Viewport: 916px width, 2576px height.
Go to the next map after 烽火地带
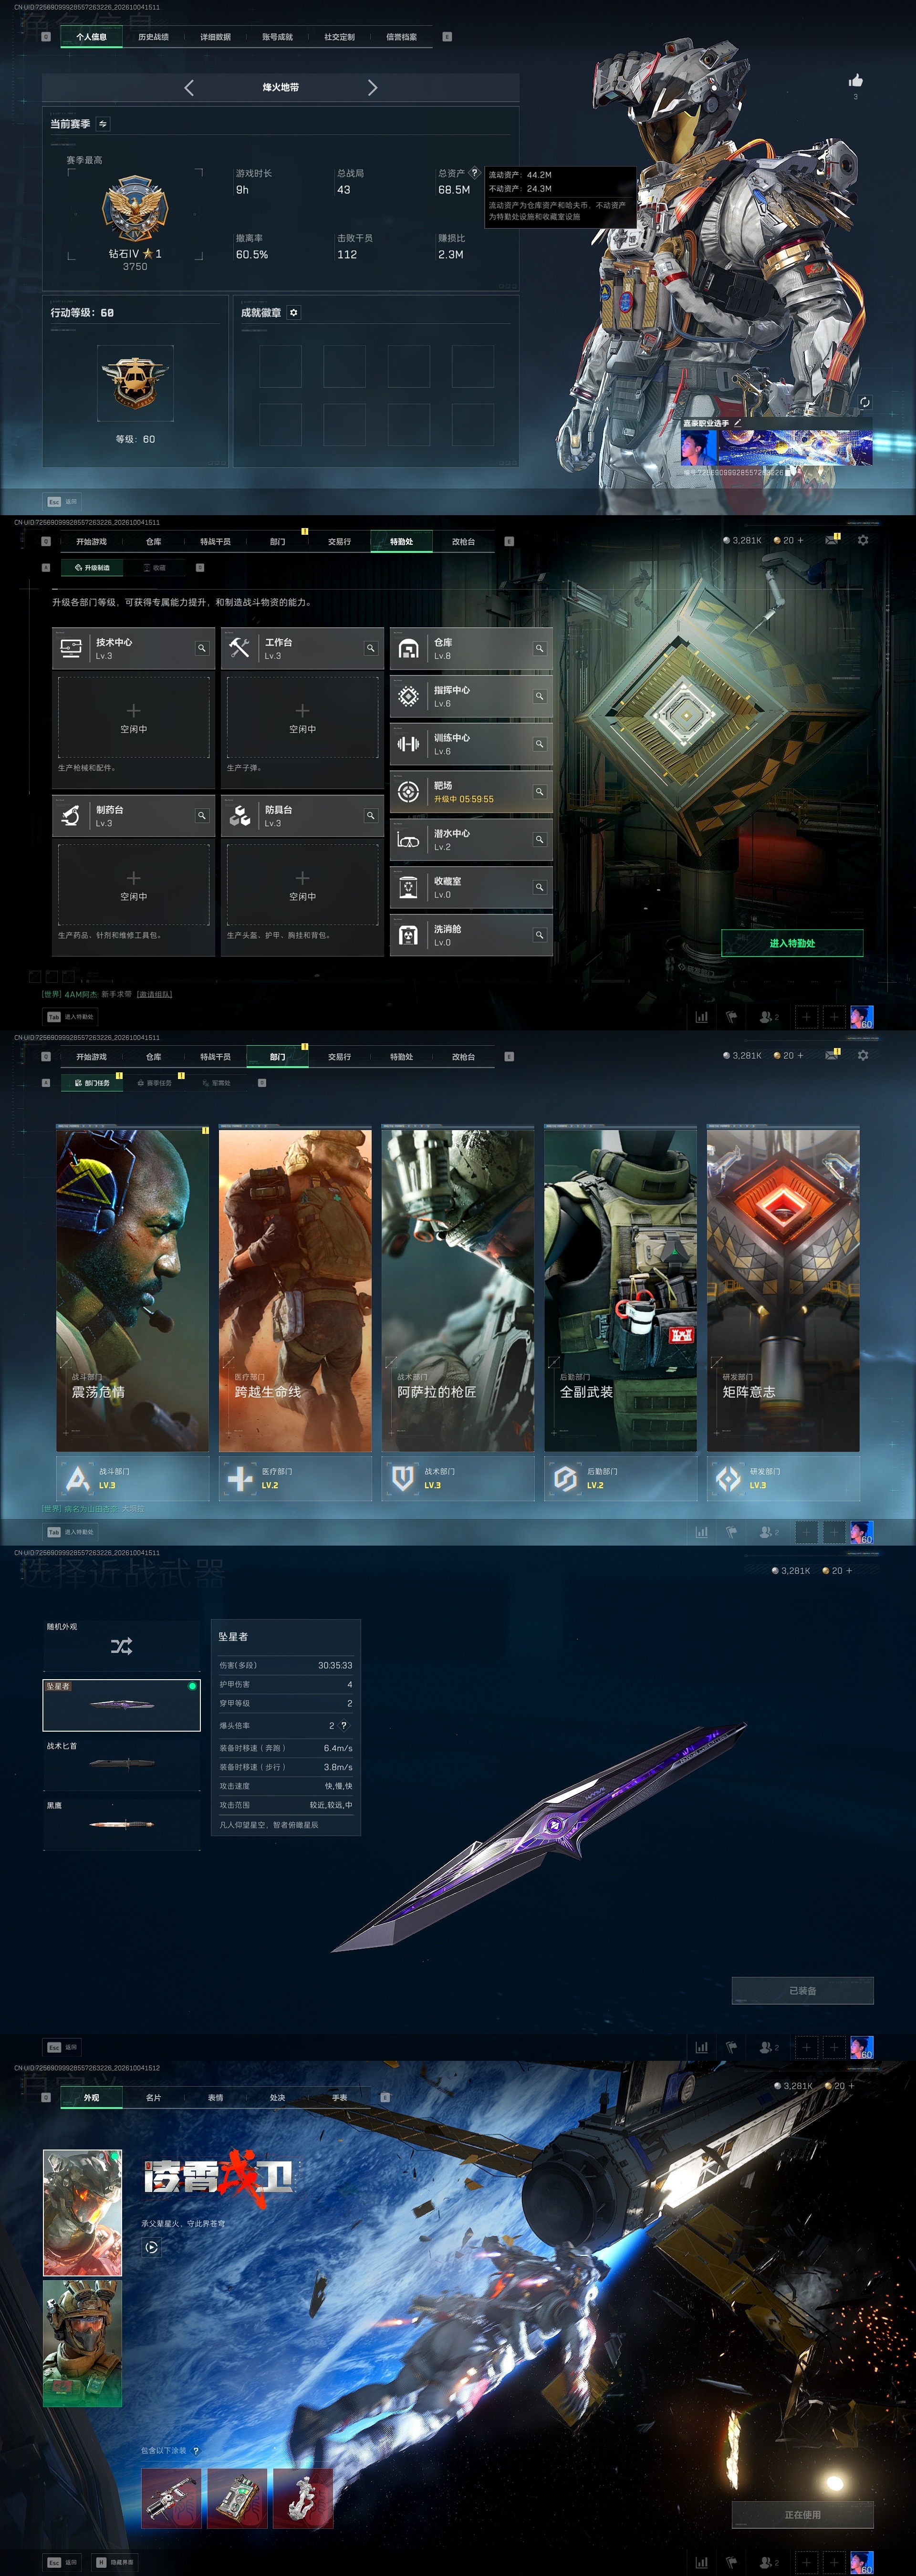pos(372,88)
